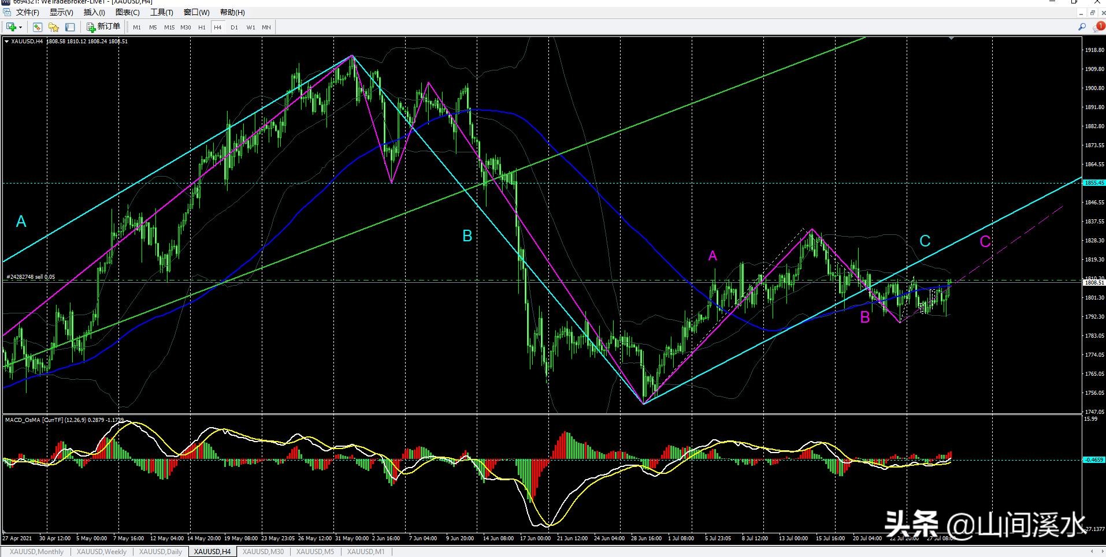Screen dimensions: 1106x557
Task: Click the 1747.05 price scale label
Action: [1094, 412]
